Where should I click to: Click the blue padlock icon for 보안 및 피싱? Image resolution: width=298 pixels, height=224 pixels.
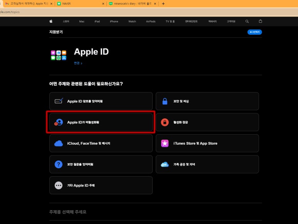pos(165,101)
